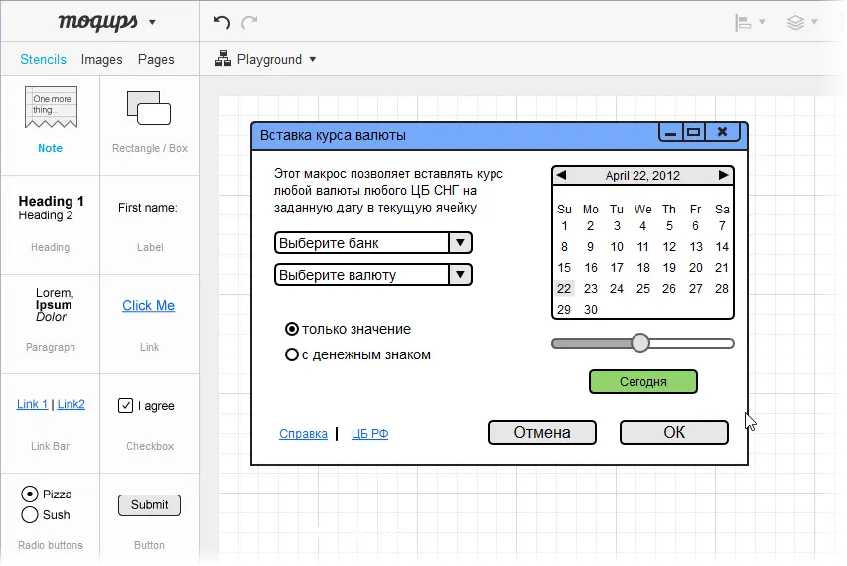Viewport: 847px width, 566px height.
Task: Click the green Сегодня button
Action: [x=642, y=382]
